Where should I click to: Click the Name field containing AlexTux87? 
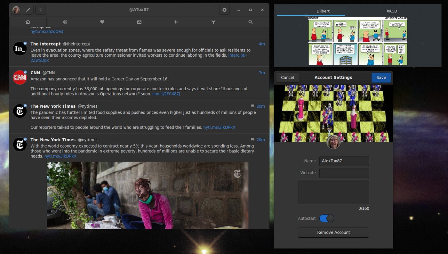pyautogui.click(x=344, y=161)
